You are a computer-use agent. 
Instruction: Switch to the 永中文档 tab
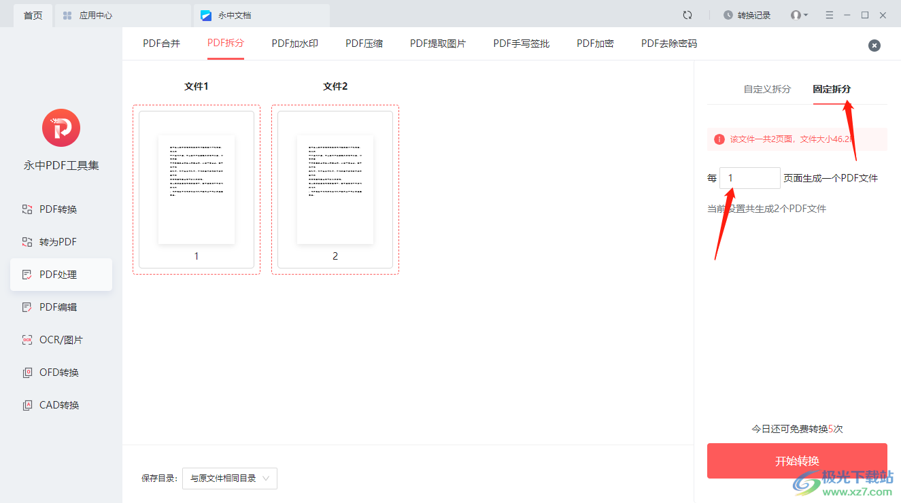coord(262,15)
